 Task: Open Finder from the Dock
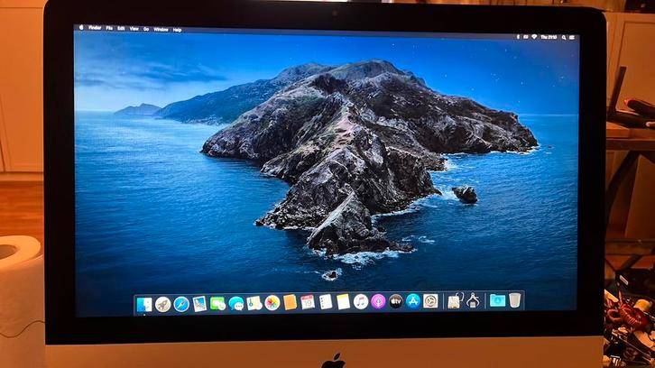click(x=144, y=305)
